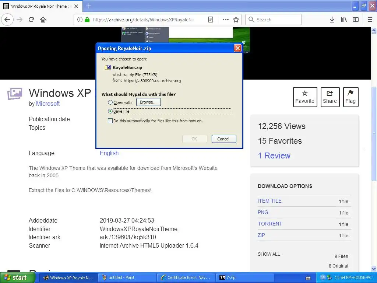Screen dimensions: 377x283
Task: Expand ITEM TILE download option
Action: (269, 201)
